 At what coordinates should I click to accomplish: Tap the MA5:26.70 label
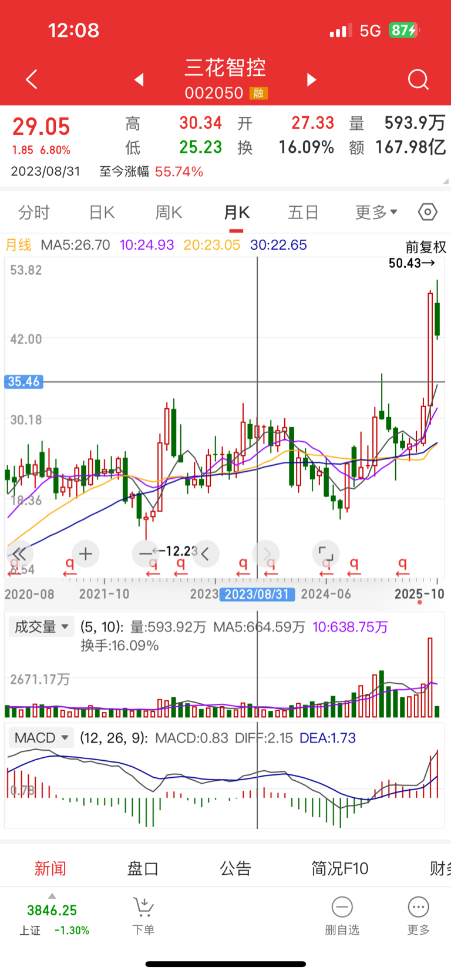[x=75, y=245]
